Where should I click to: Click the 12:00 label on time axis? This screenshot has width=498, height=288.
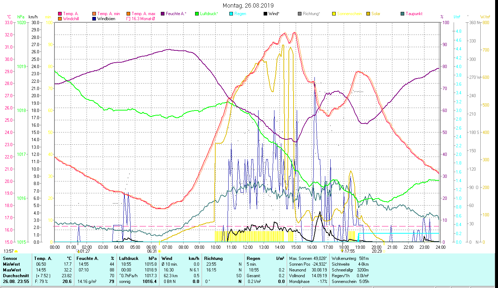click(x=248, y=247)
